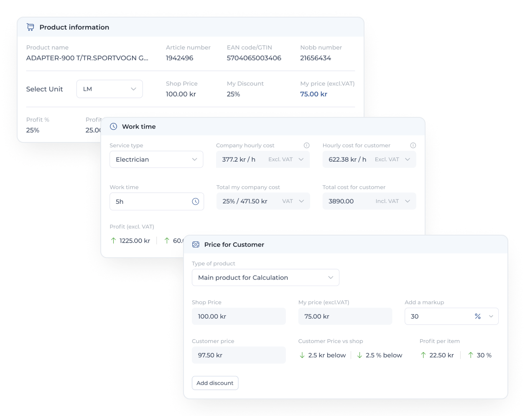Click the My price 75.00 kr field in Price for Customer
This screenshot has width=525, height=416.
[x=345, y=316]
